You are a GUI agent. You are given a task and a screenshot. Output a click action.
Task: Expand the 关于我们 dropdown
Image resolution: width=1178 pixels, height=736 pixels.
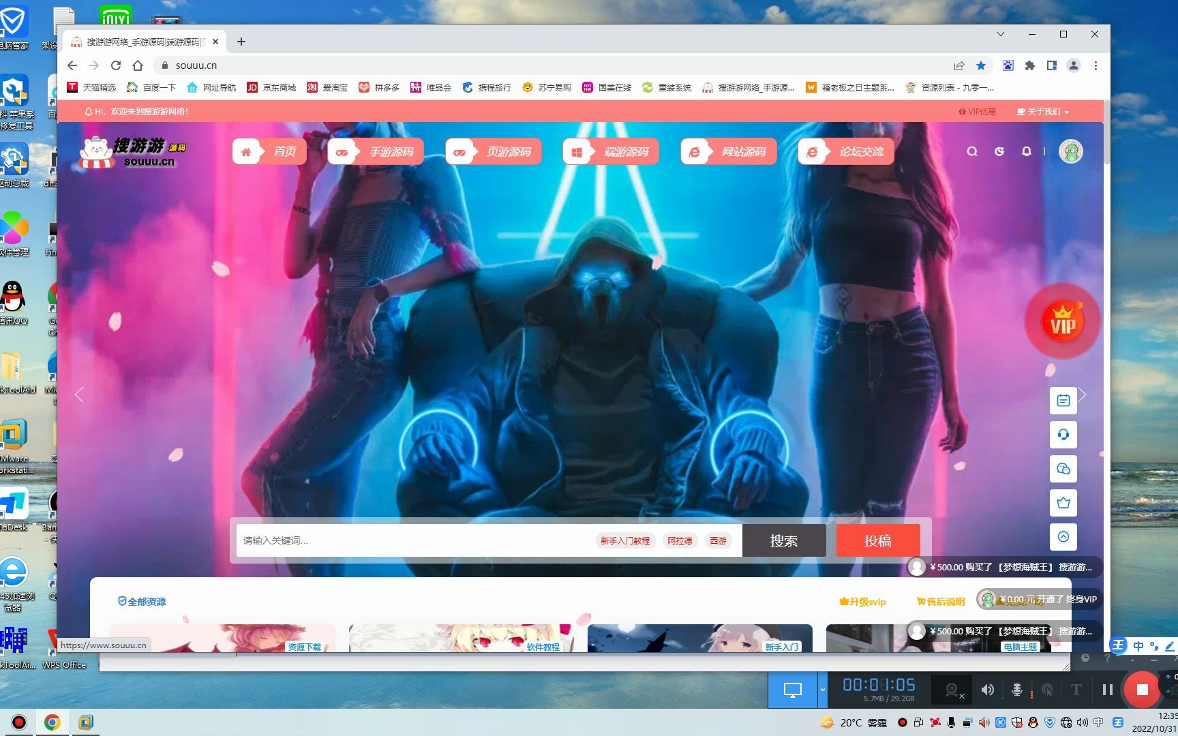pos(1042,112)
